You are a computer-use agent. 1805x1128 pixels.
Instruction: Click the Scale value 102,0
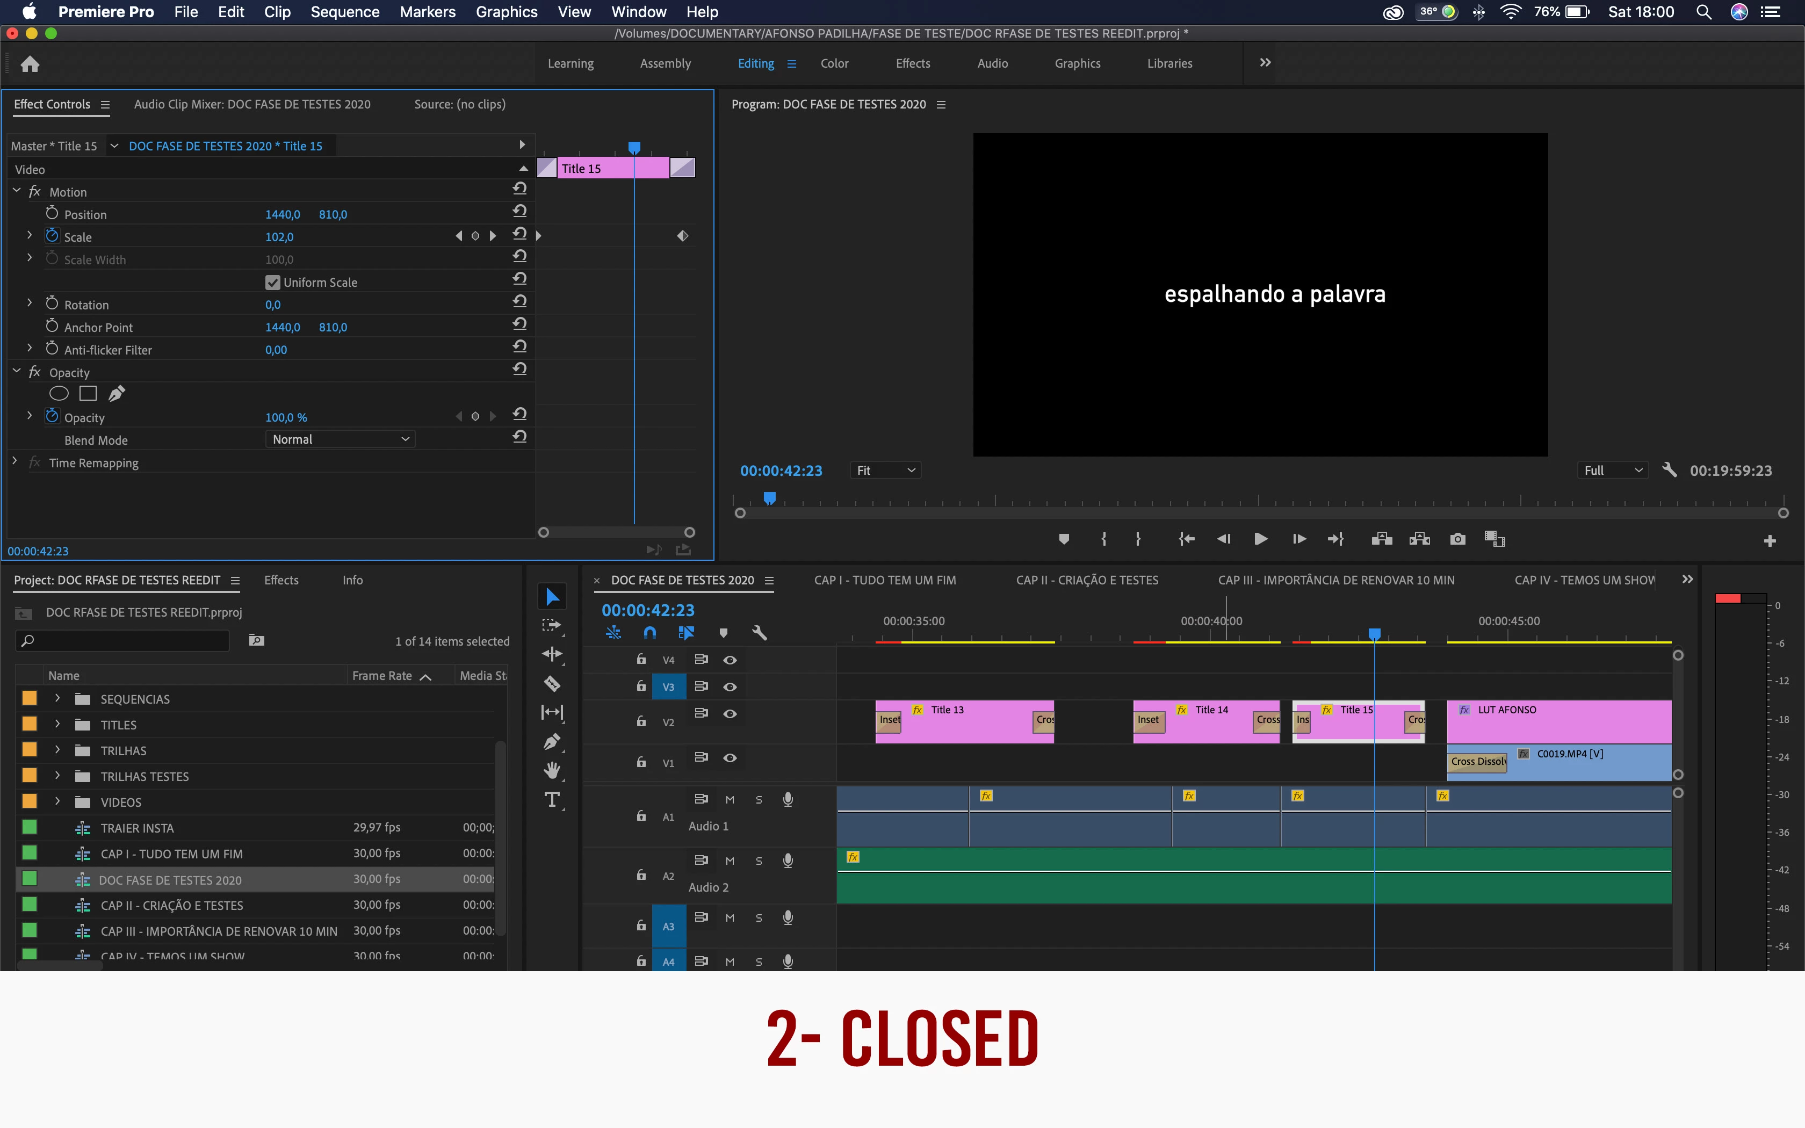tap(280, 236)
